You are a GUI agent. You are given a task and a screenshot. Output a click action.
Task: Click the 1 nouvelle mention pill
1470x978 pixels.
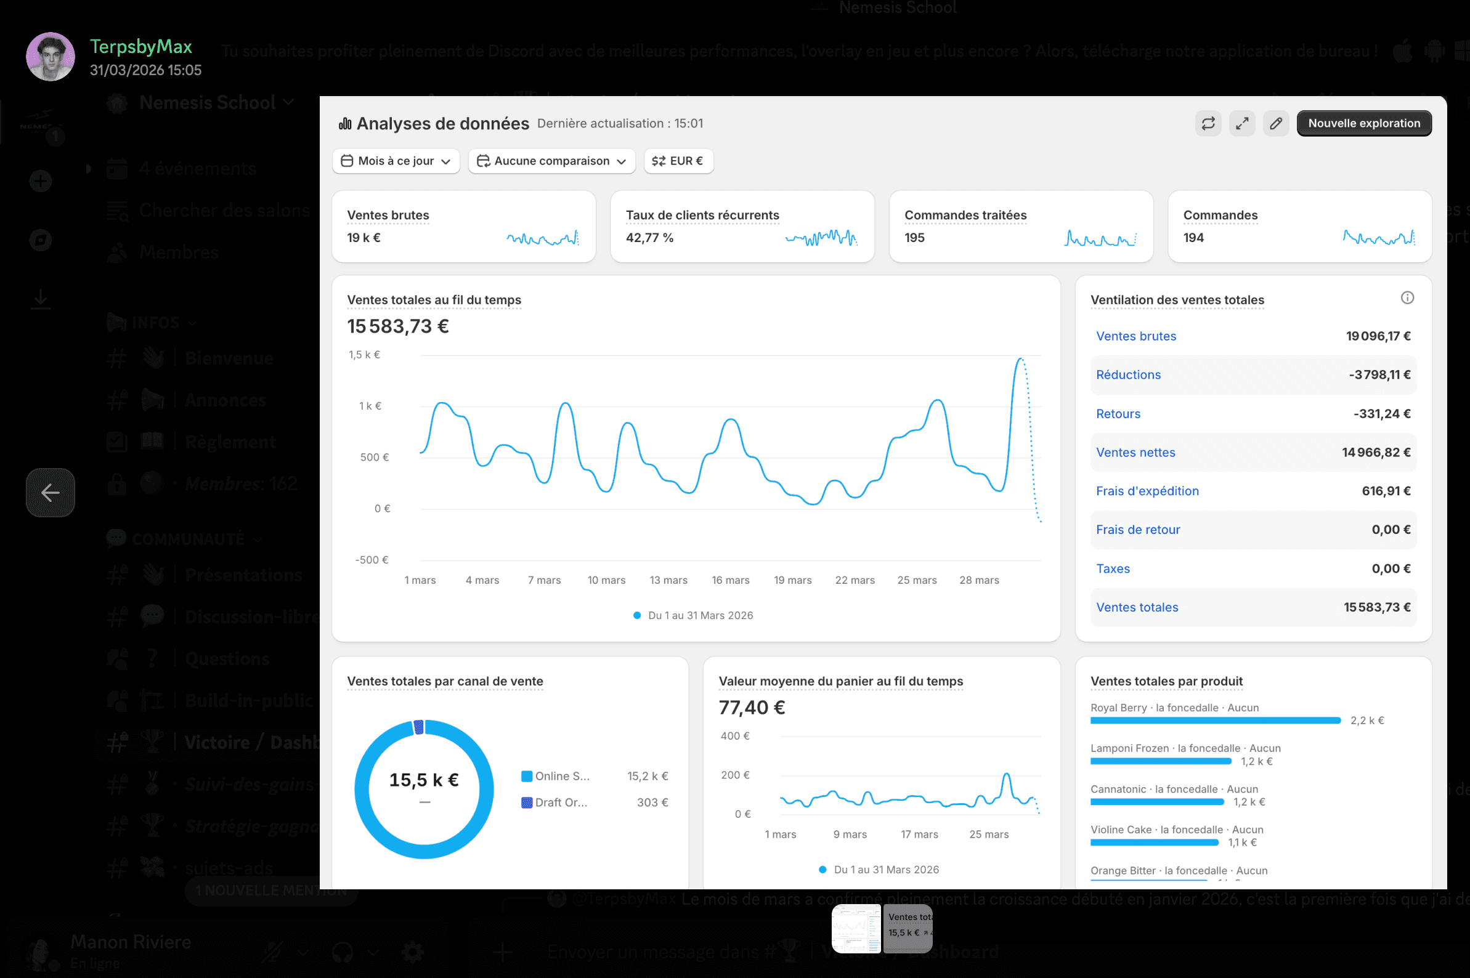coord(272,891)
